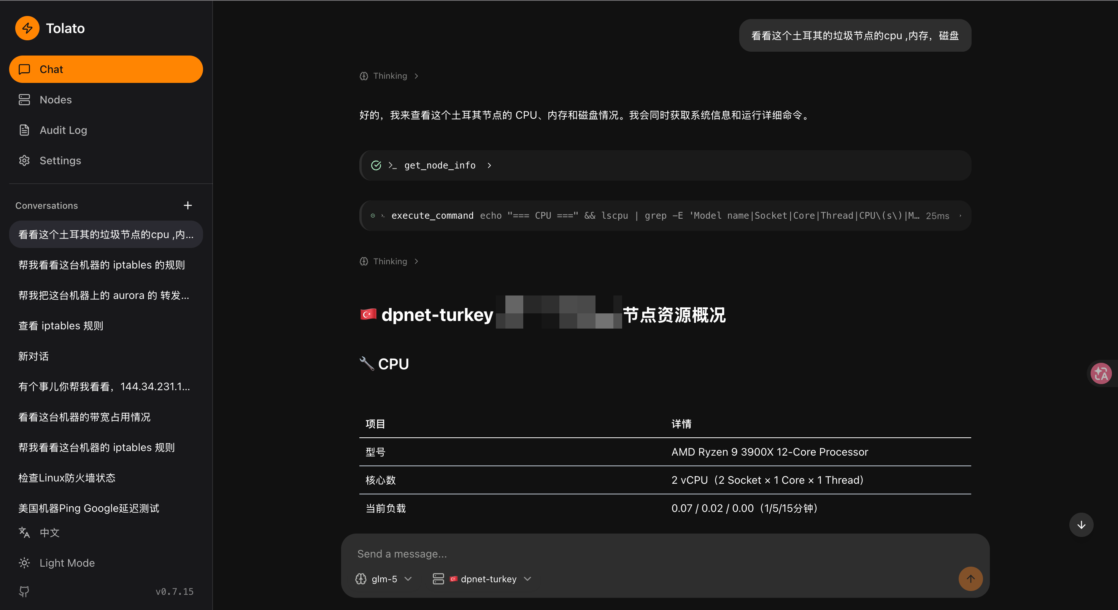Click the brain icon beside second Thinking

coord(364,261)
